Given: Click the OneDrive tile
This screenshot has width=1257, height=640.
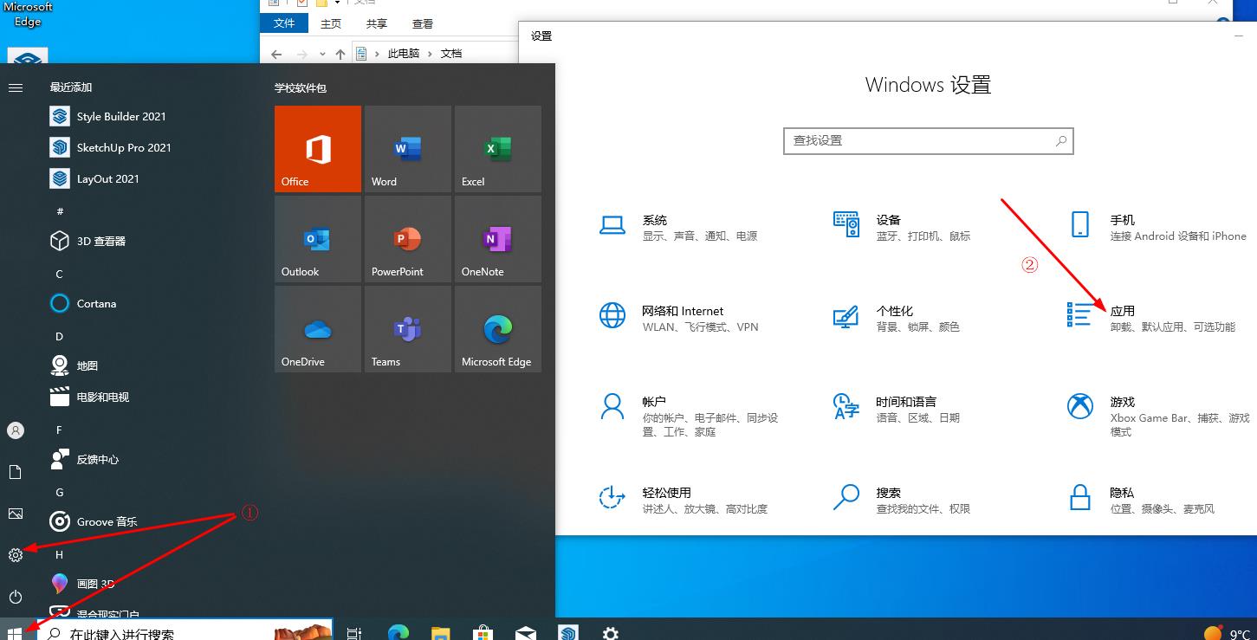Looking at the screenshot, I should 317,329.
